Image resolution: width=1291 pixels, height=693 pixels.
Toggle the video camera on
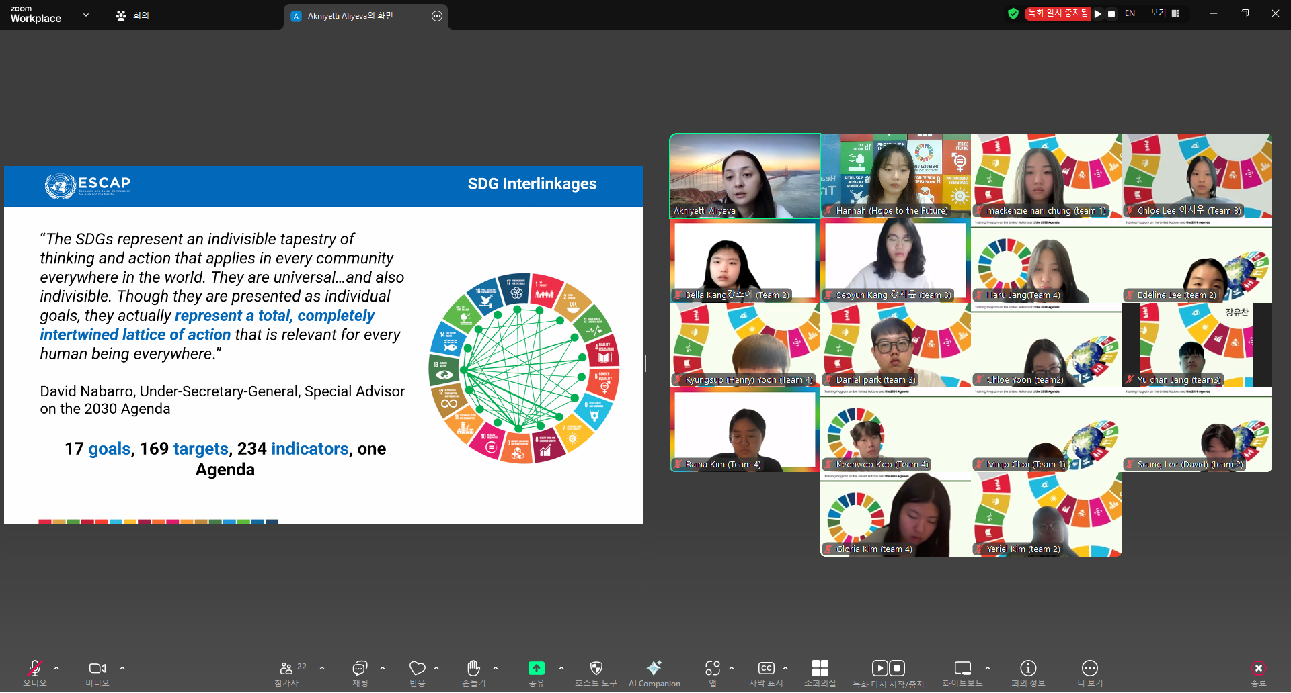[97, 668]
